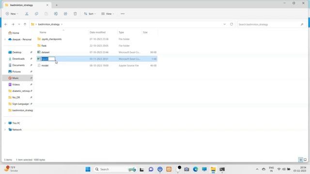This screenshot has height=174, width=310.
Task: Expand address bar history dropdown
Action: [x=224, y=24]
